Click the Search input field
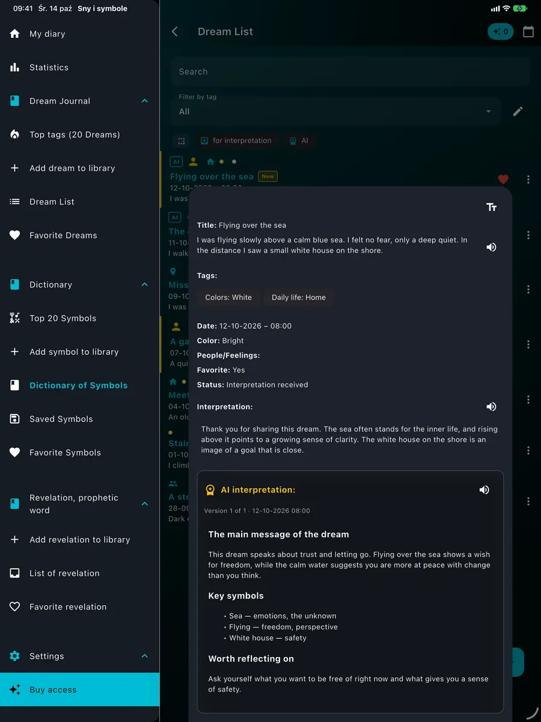The width and height of the screenshot is (541, 722). [350, 72]
